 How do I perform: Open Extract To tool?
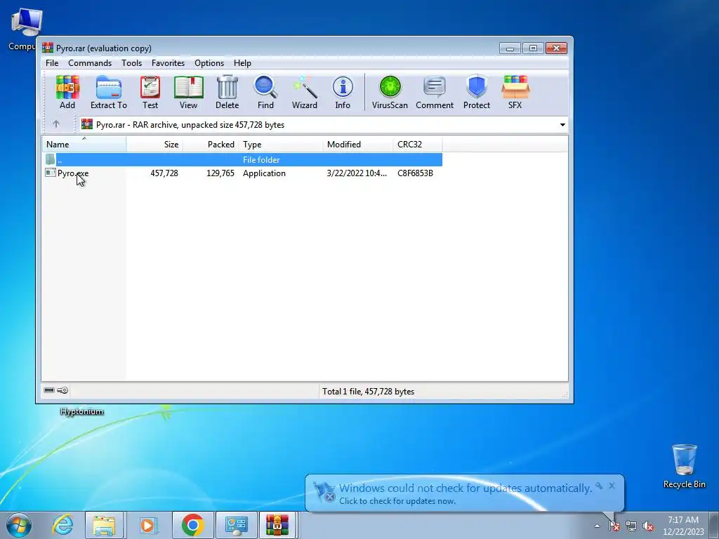(109, 92)
